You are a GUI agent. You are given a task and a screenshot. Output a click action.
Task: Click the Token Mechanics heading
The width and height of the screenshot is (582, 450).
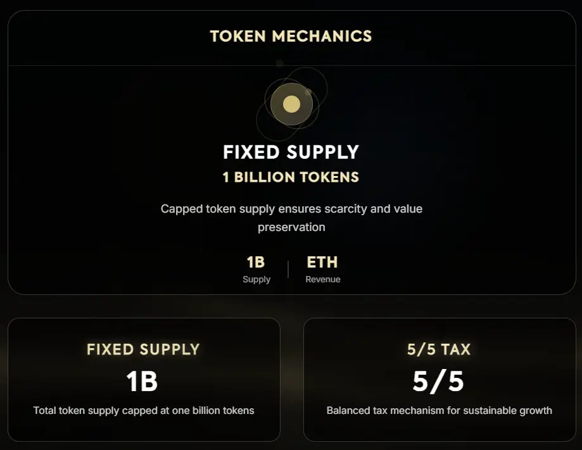[291, 36]
